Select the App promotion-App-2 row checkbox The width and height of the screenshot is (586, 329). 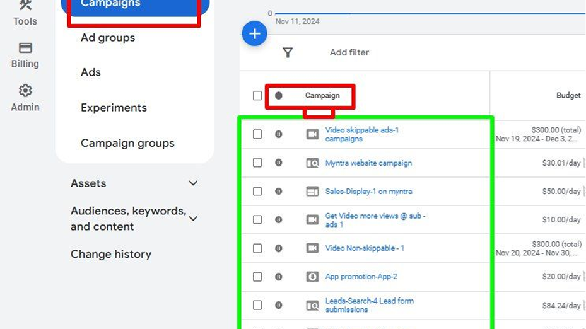pos(257,277)
